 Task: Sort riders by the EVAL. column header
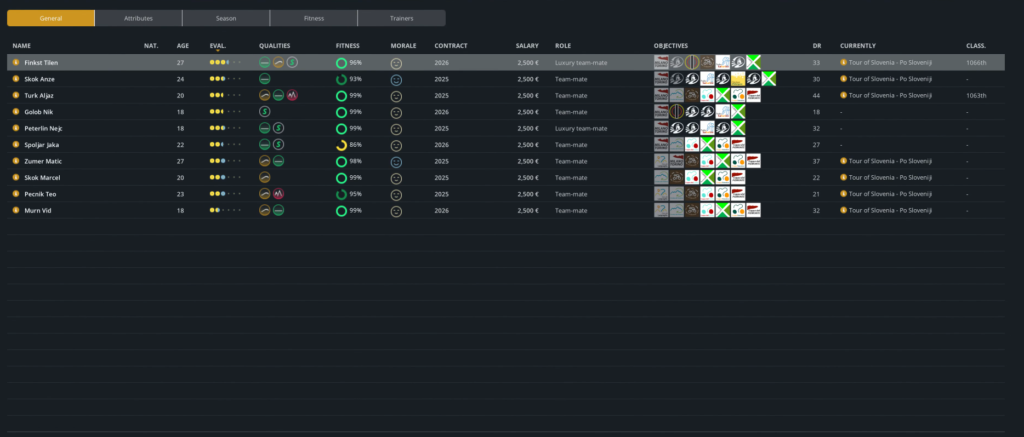tap(218, 46)
